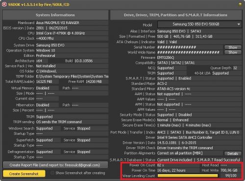Click Edition value Professional

click(x=46, y=55)
